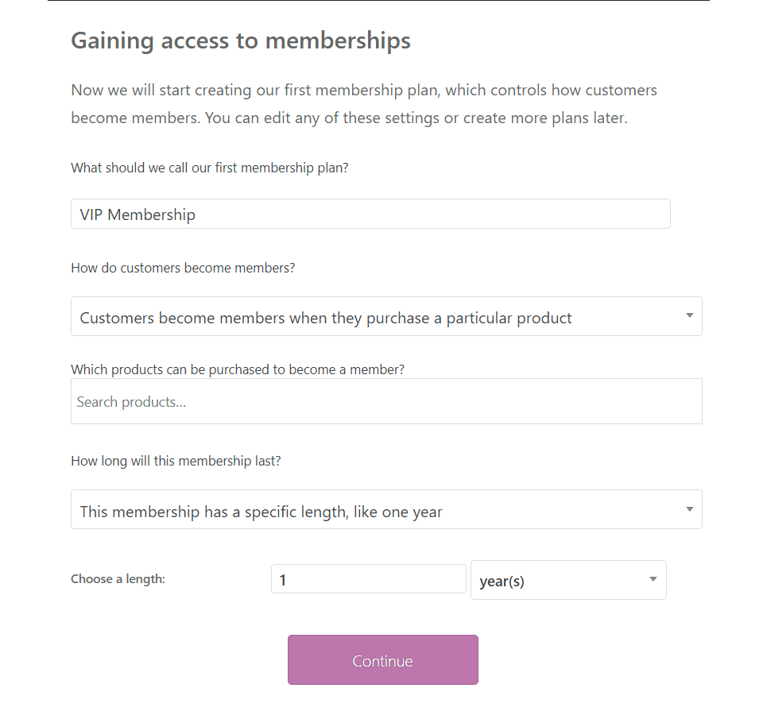
Task: Select the Continue button text label
Action: pyautogui.click(x=382, y=660)
